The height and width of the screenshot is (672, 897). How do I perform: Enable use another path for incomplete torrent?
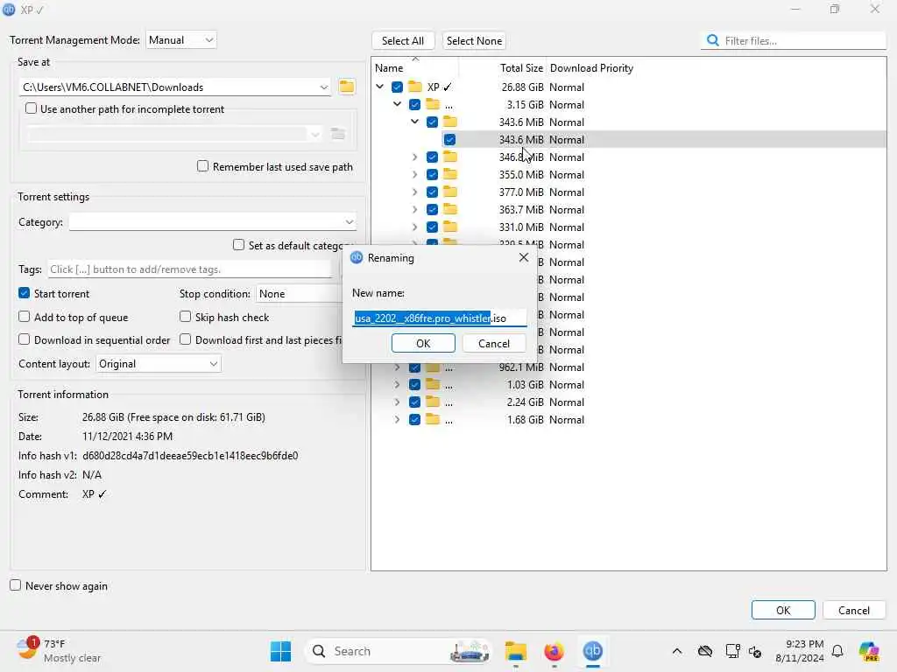pos(31,108)
